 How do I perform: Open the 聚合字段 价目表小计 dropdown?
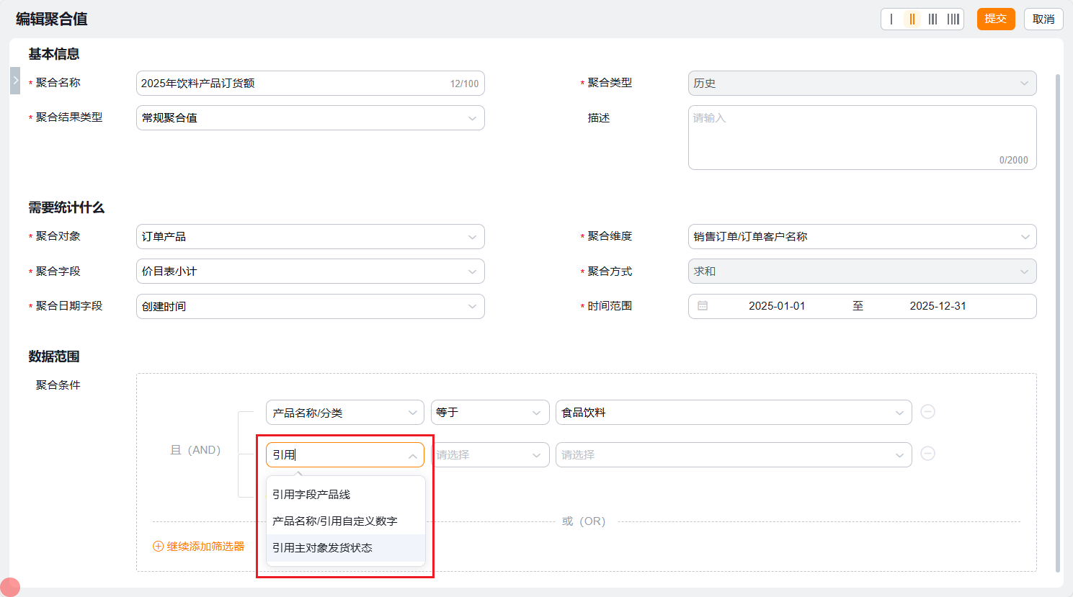(x=310, y=271)
